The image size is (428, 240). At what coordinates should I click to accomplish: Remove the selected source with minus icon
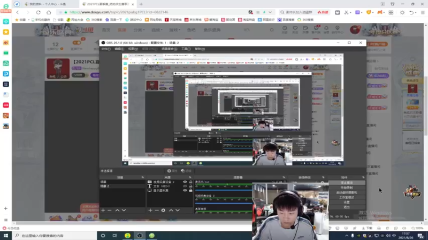click(157, 210)
